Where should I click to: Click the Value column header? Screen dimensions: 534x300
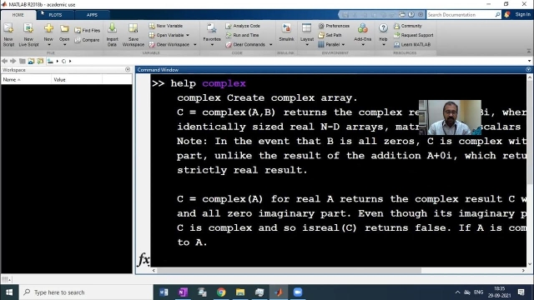[x=77, y=80]
